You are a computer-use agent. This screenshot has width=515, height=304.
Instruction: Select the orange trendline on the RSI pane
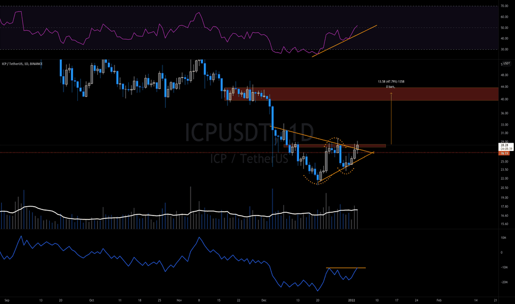coord(345,41)
